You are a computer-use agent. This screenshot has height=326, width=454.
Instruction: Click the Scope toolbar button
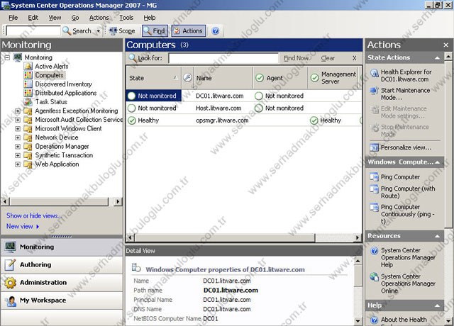point(122,31)
